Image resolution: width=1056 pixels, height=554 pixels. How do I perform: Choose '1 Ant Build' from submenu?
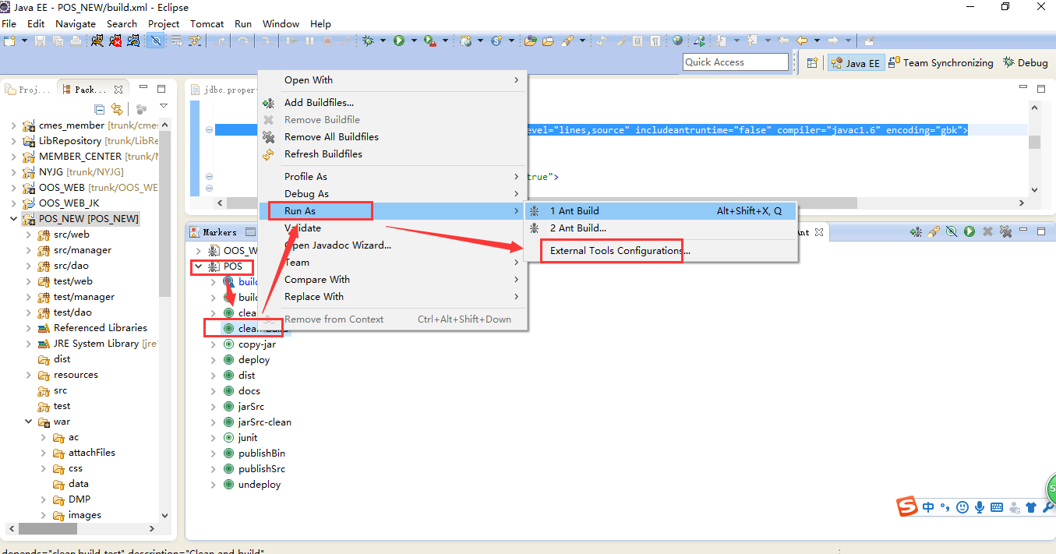[661, 211]
